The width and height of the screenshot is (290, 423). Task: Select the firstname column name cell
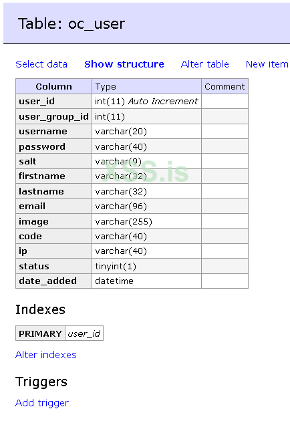(53, 176)
